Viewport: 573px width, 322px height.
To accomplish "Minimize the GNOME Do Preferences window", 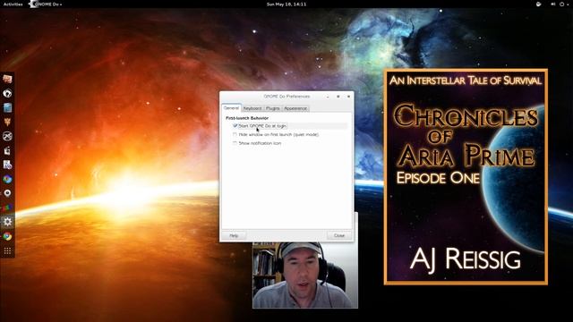I will point(328,97).
